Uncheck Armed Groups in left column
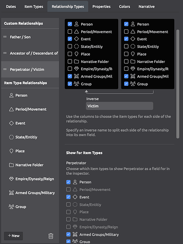183x244 pixels. tap(70, 76)
